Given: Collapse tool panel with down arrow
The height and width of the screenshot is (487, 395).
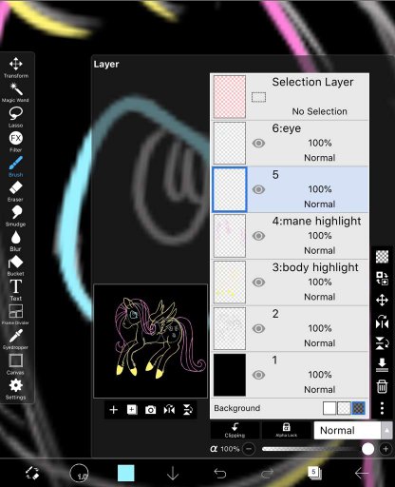Looking at the screenshot, I should point(173,473).
